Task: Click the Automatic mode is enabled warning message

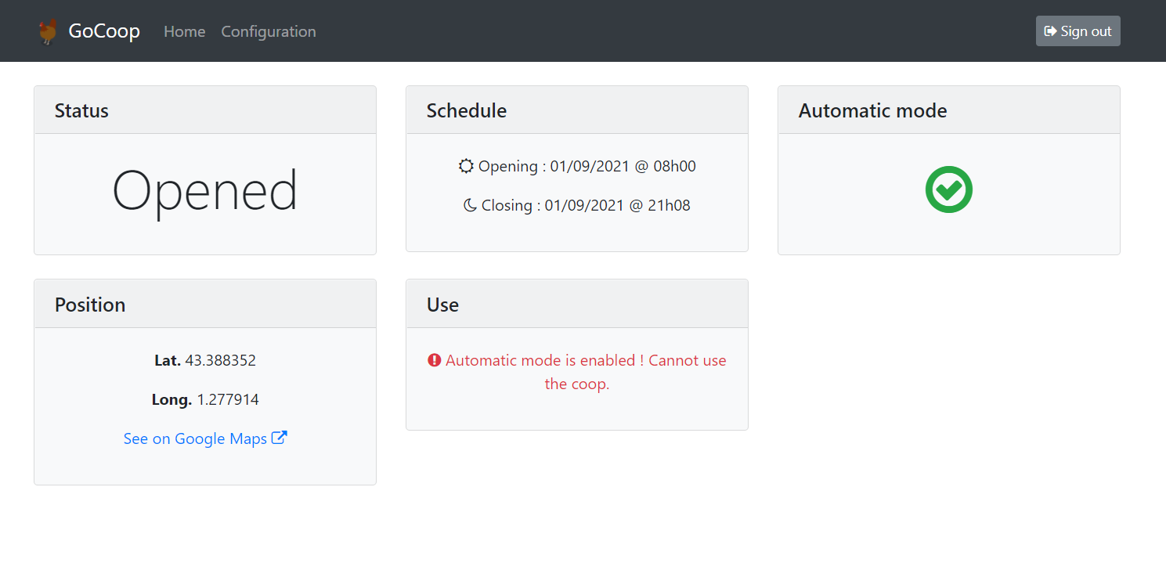Action: click(577, 372)
